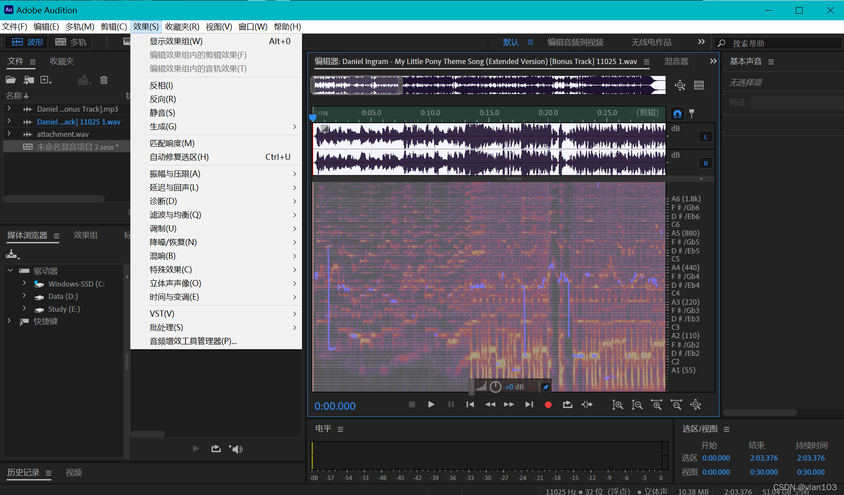Click spectral display list icon beside overview
Viewport: 844px width, 495px height.
(699, 85)
